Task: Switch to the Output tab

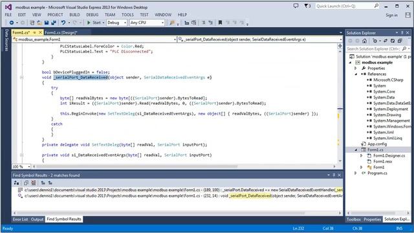Action: [x=38, y=219]
